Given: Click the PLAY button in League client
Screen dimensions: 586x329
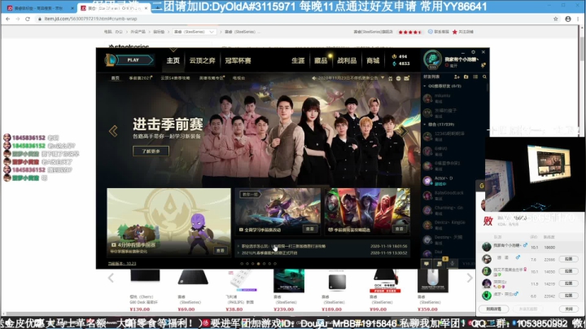Looking at the screenshot, I should (x=133, y=59).
